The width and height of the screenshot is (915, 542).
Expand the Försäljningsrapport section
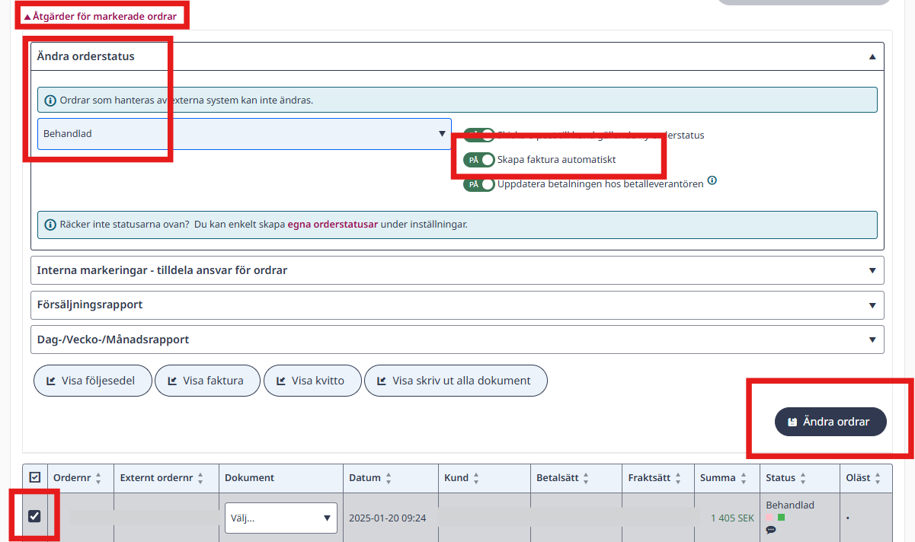click(x=457, y=304)
